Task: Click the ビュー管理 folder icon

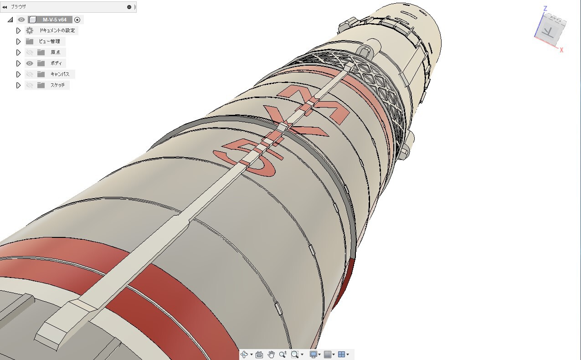Action: pyautogui.click(x=30, y=41)
